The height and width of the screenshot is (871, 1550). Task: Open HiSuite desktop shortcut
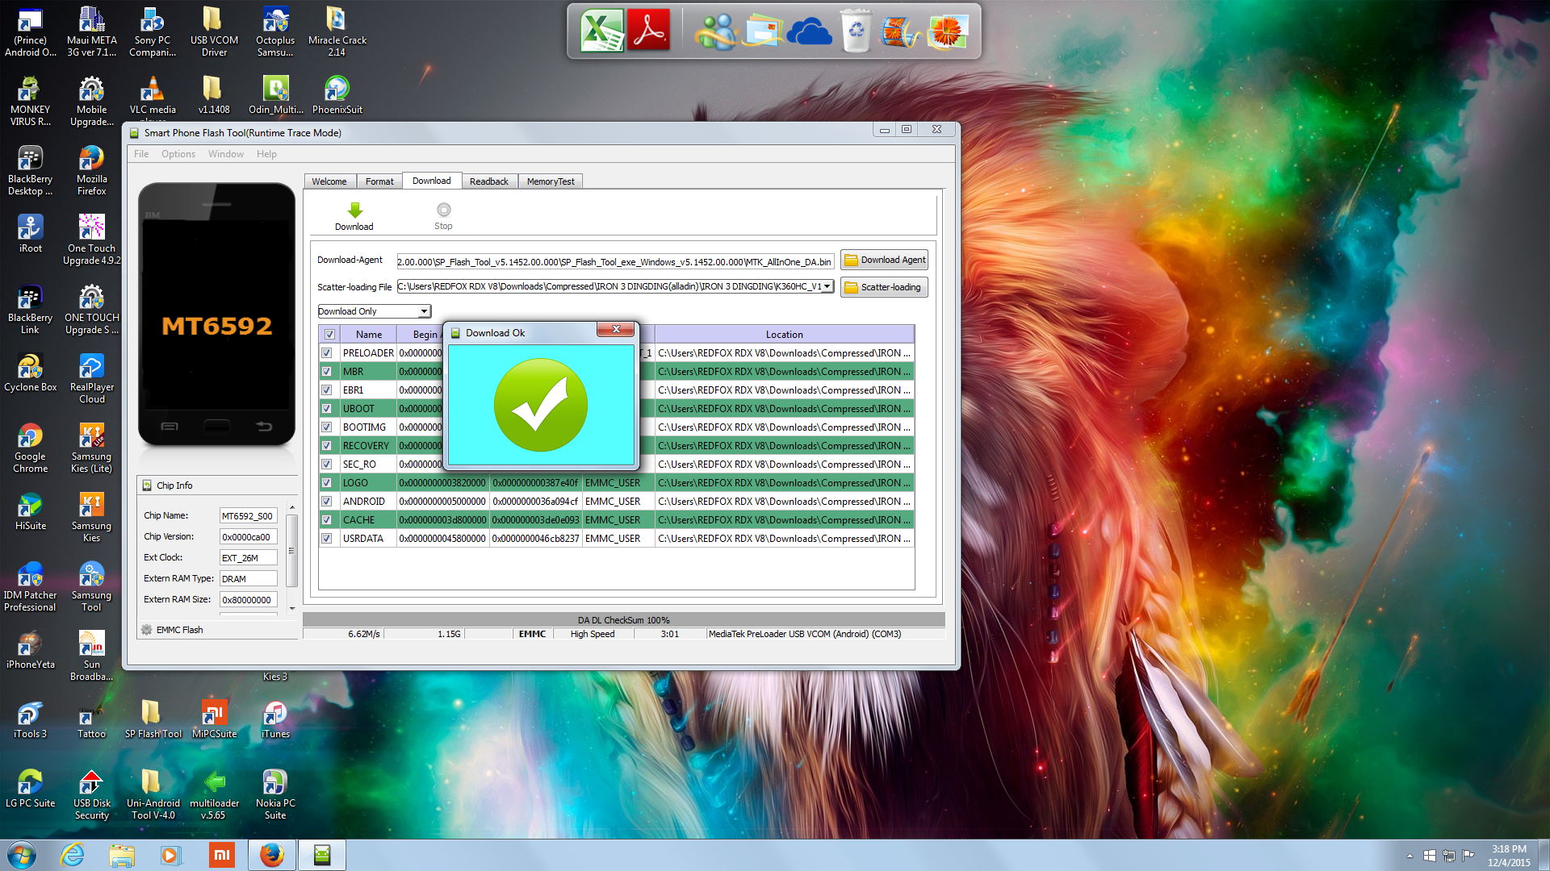point(30,511)
